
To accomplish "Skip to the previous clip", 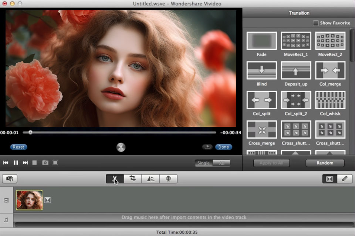I will [6, 163].
